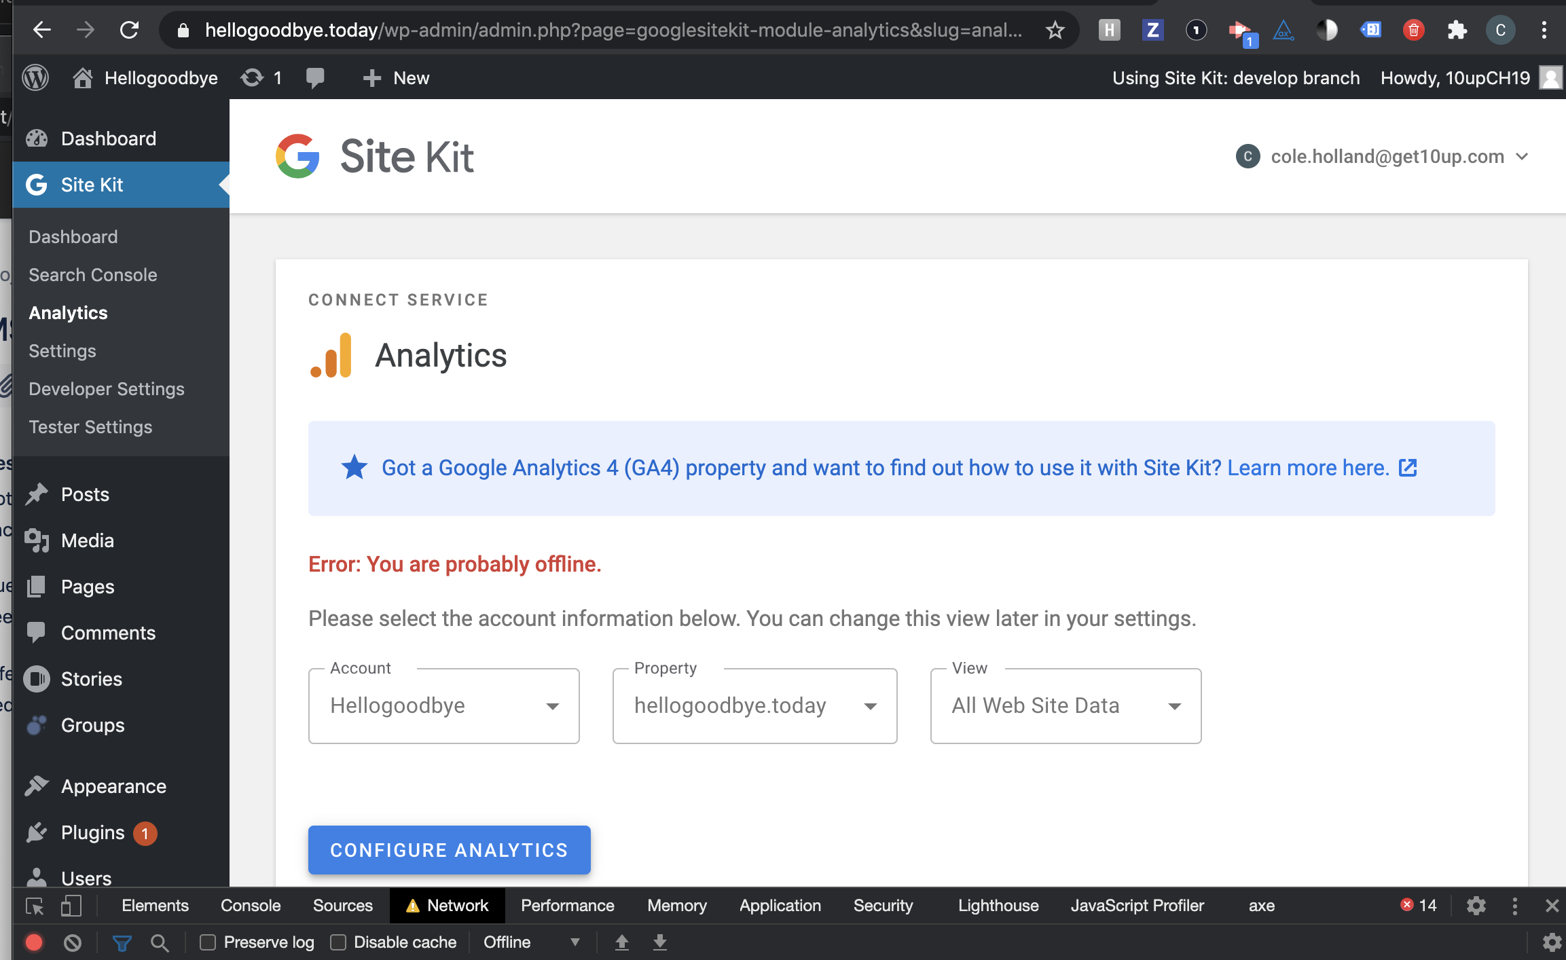The width and height of the screenshot is (1566, 960).
Task: Enable the Preserve log checkbox
Action: (x=208, y=942)
